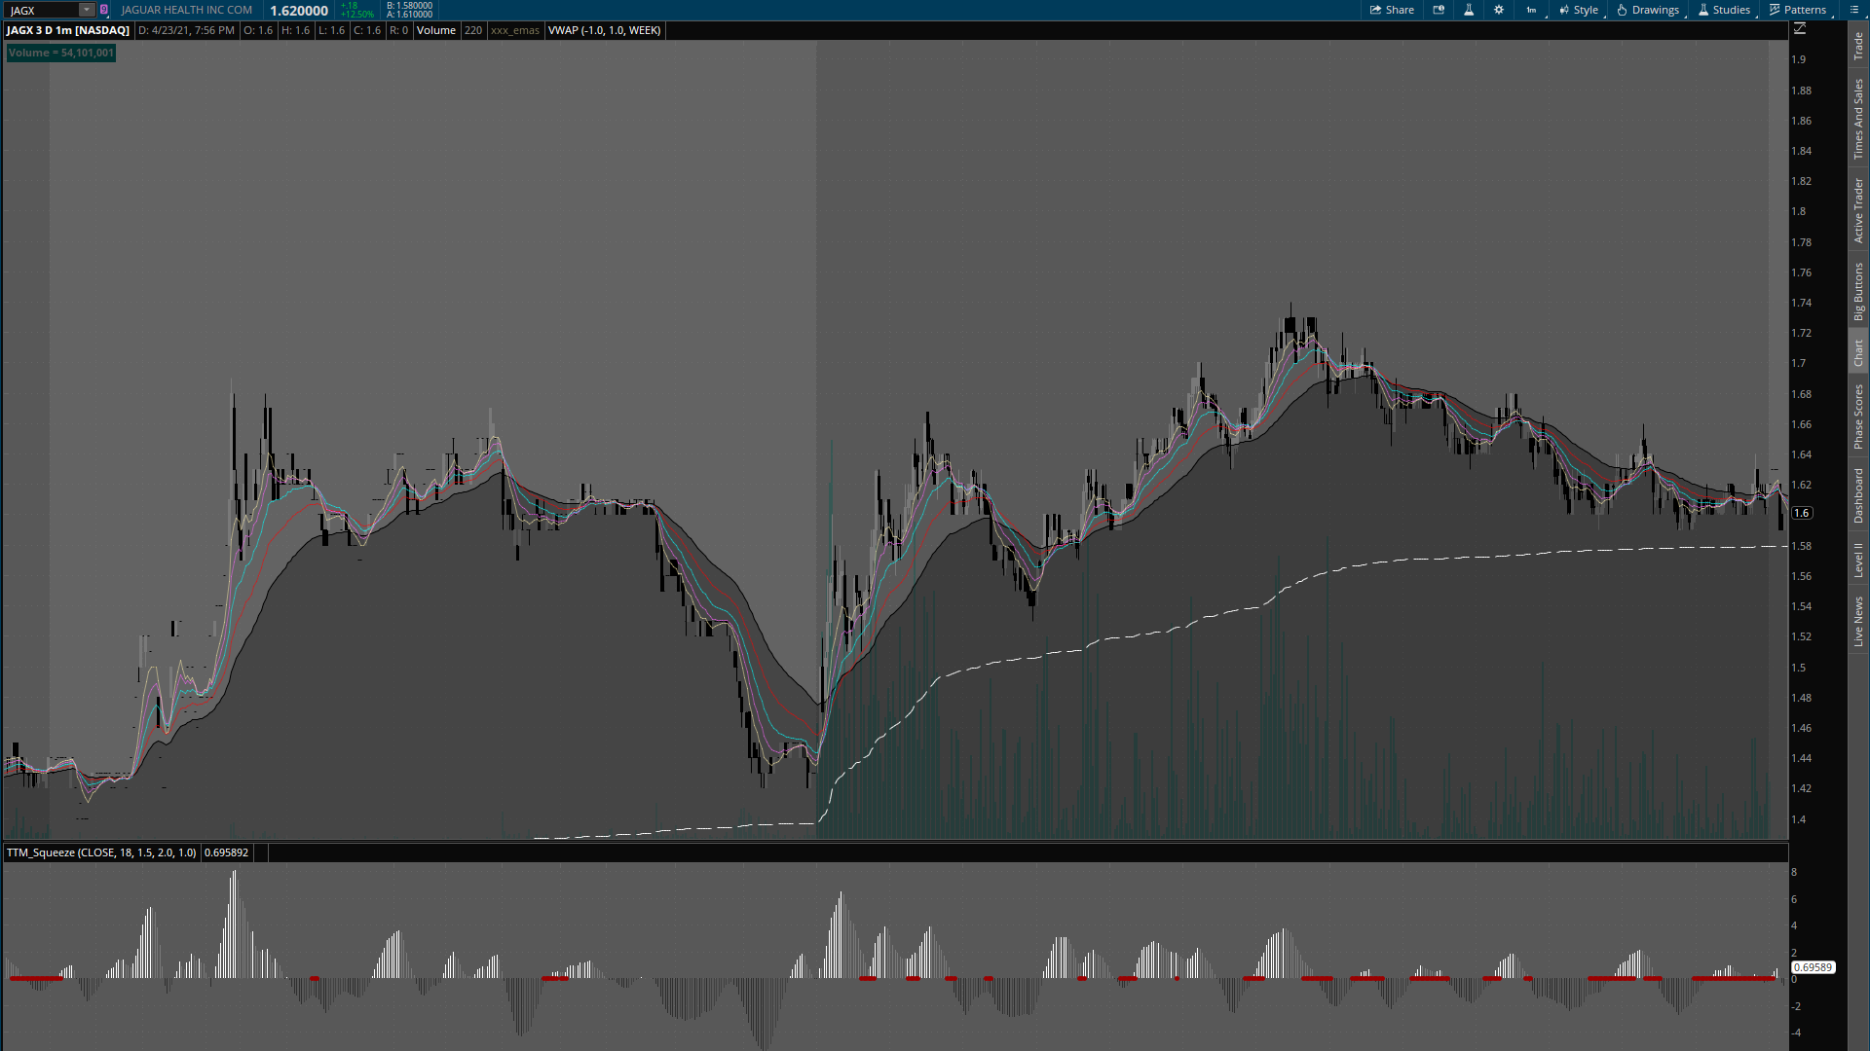Open the alert/notification icon next to Share

pos(1439,10)
